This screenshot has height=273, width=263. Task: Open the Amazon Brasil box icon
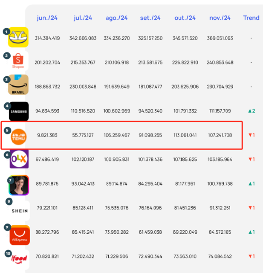[18, 85]
